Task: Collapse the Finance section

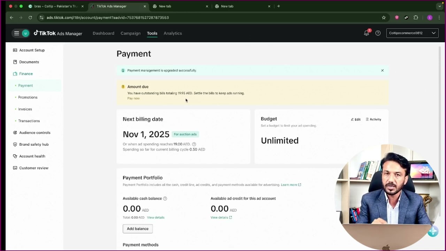Action: click(x=26, y=74)
